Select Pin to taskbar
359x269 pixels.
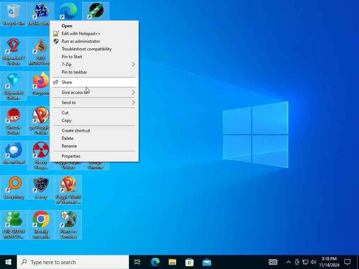pos(94,72)
